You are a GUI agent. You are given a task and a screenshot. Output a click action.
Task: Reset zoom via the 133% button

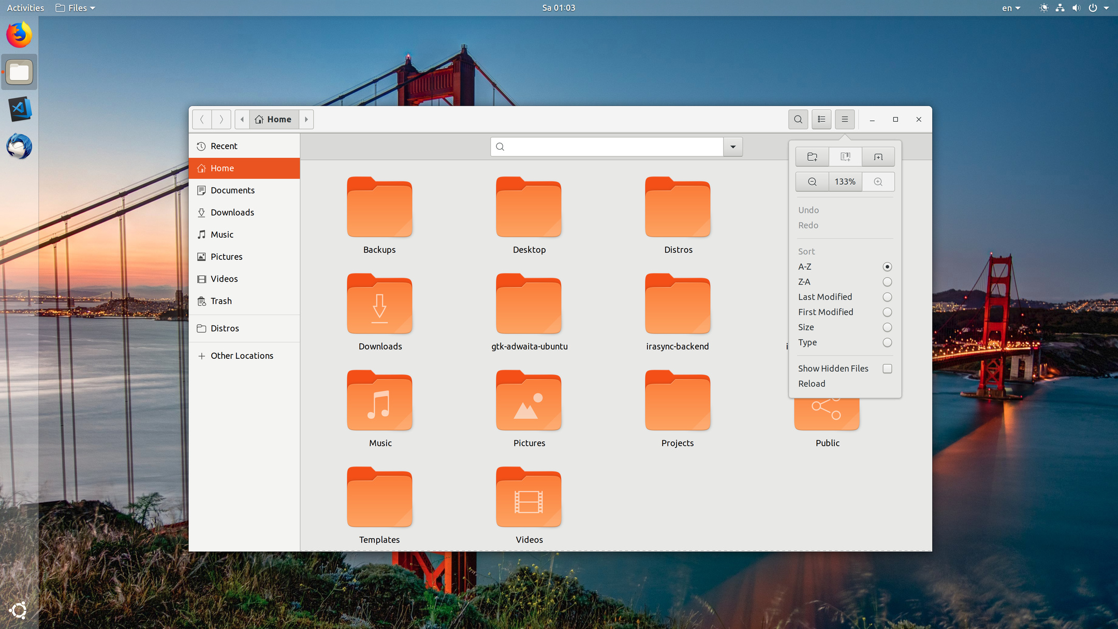click(x=845, y=182)
